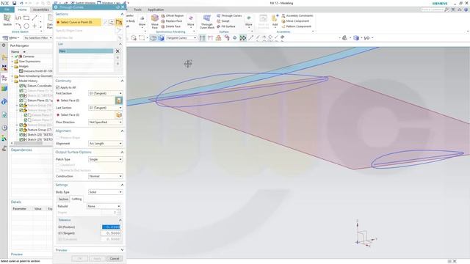470x264 pixels.
Task: Click the Sketch tool in ribbon
Action: click(7, 20)
